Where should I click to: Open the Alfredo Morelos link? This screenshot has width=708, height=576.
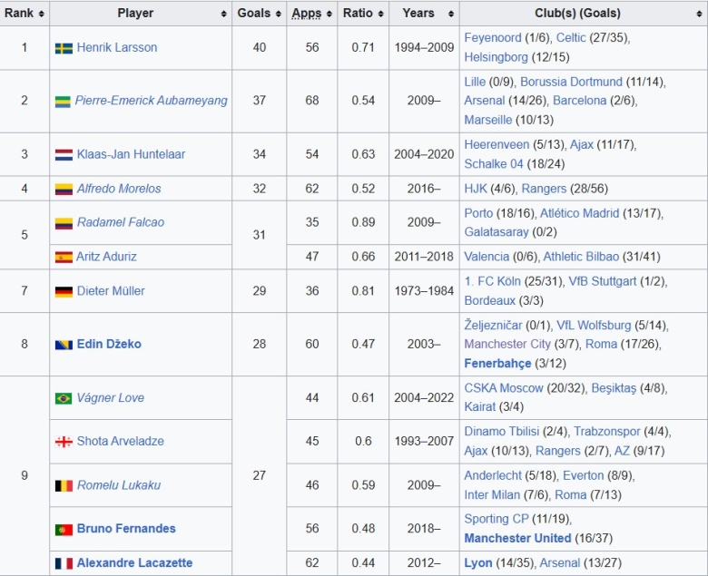point(119,189)
